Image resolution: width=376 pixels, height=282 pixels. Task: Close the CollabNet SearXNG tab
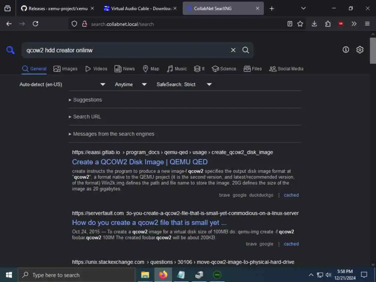click(x=257, y=8)
